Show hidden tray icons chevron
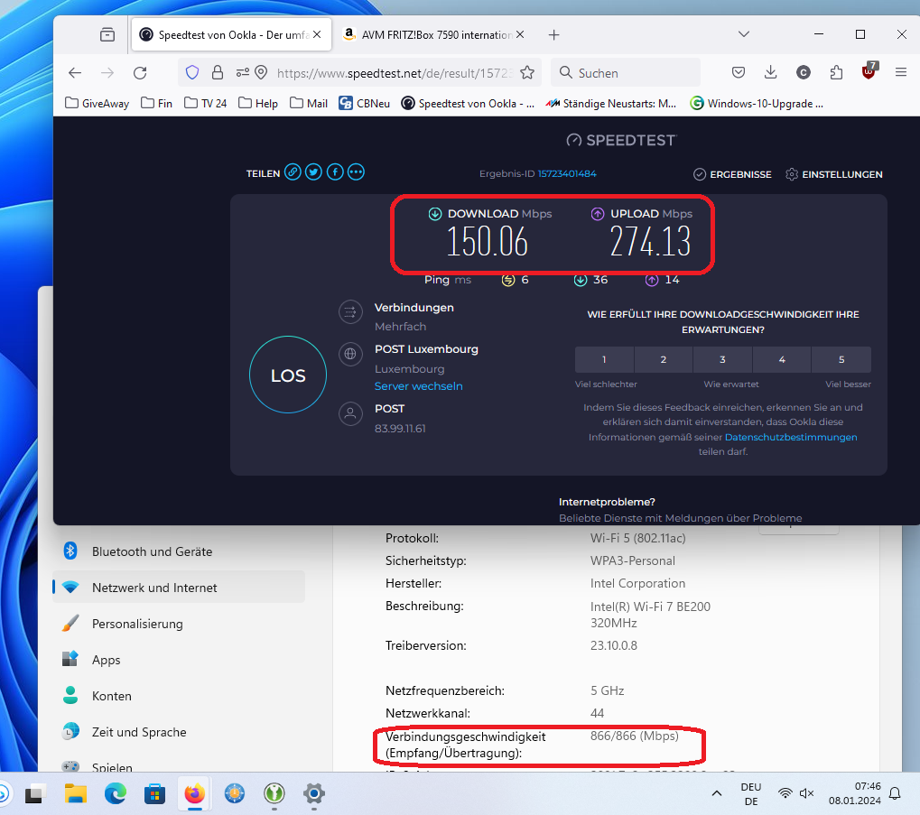This screenshot has width=920, height=815. click(716, 793)
